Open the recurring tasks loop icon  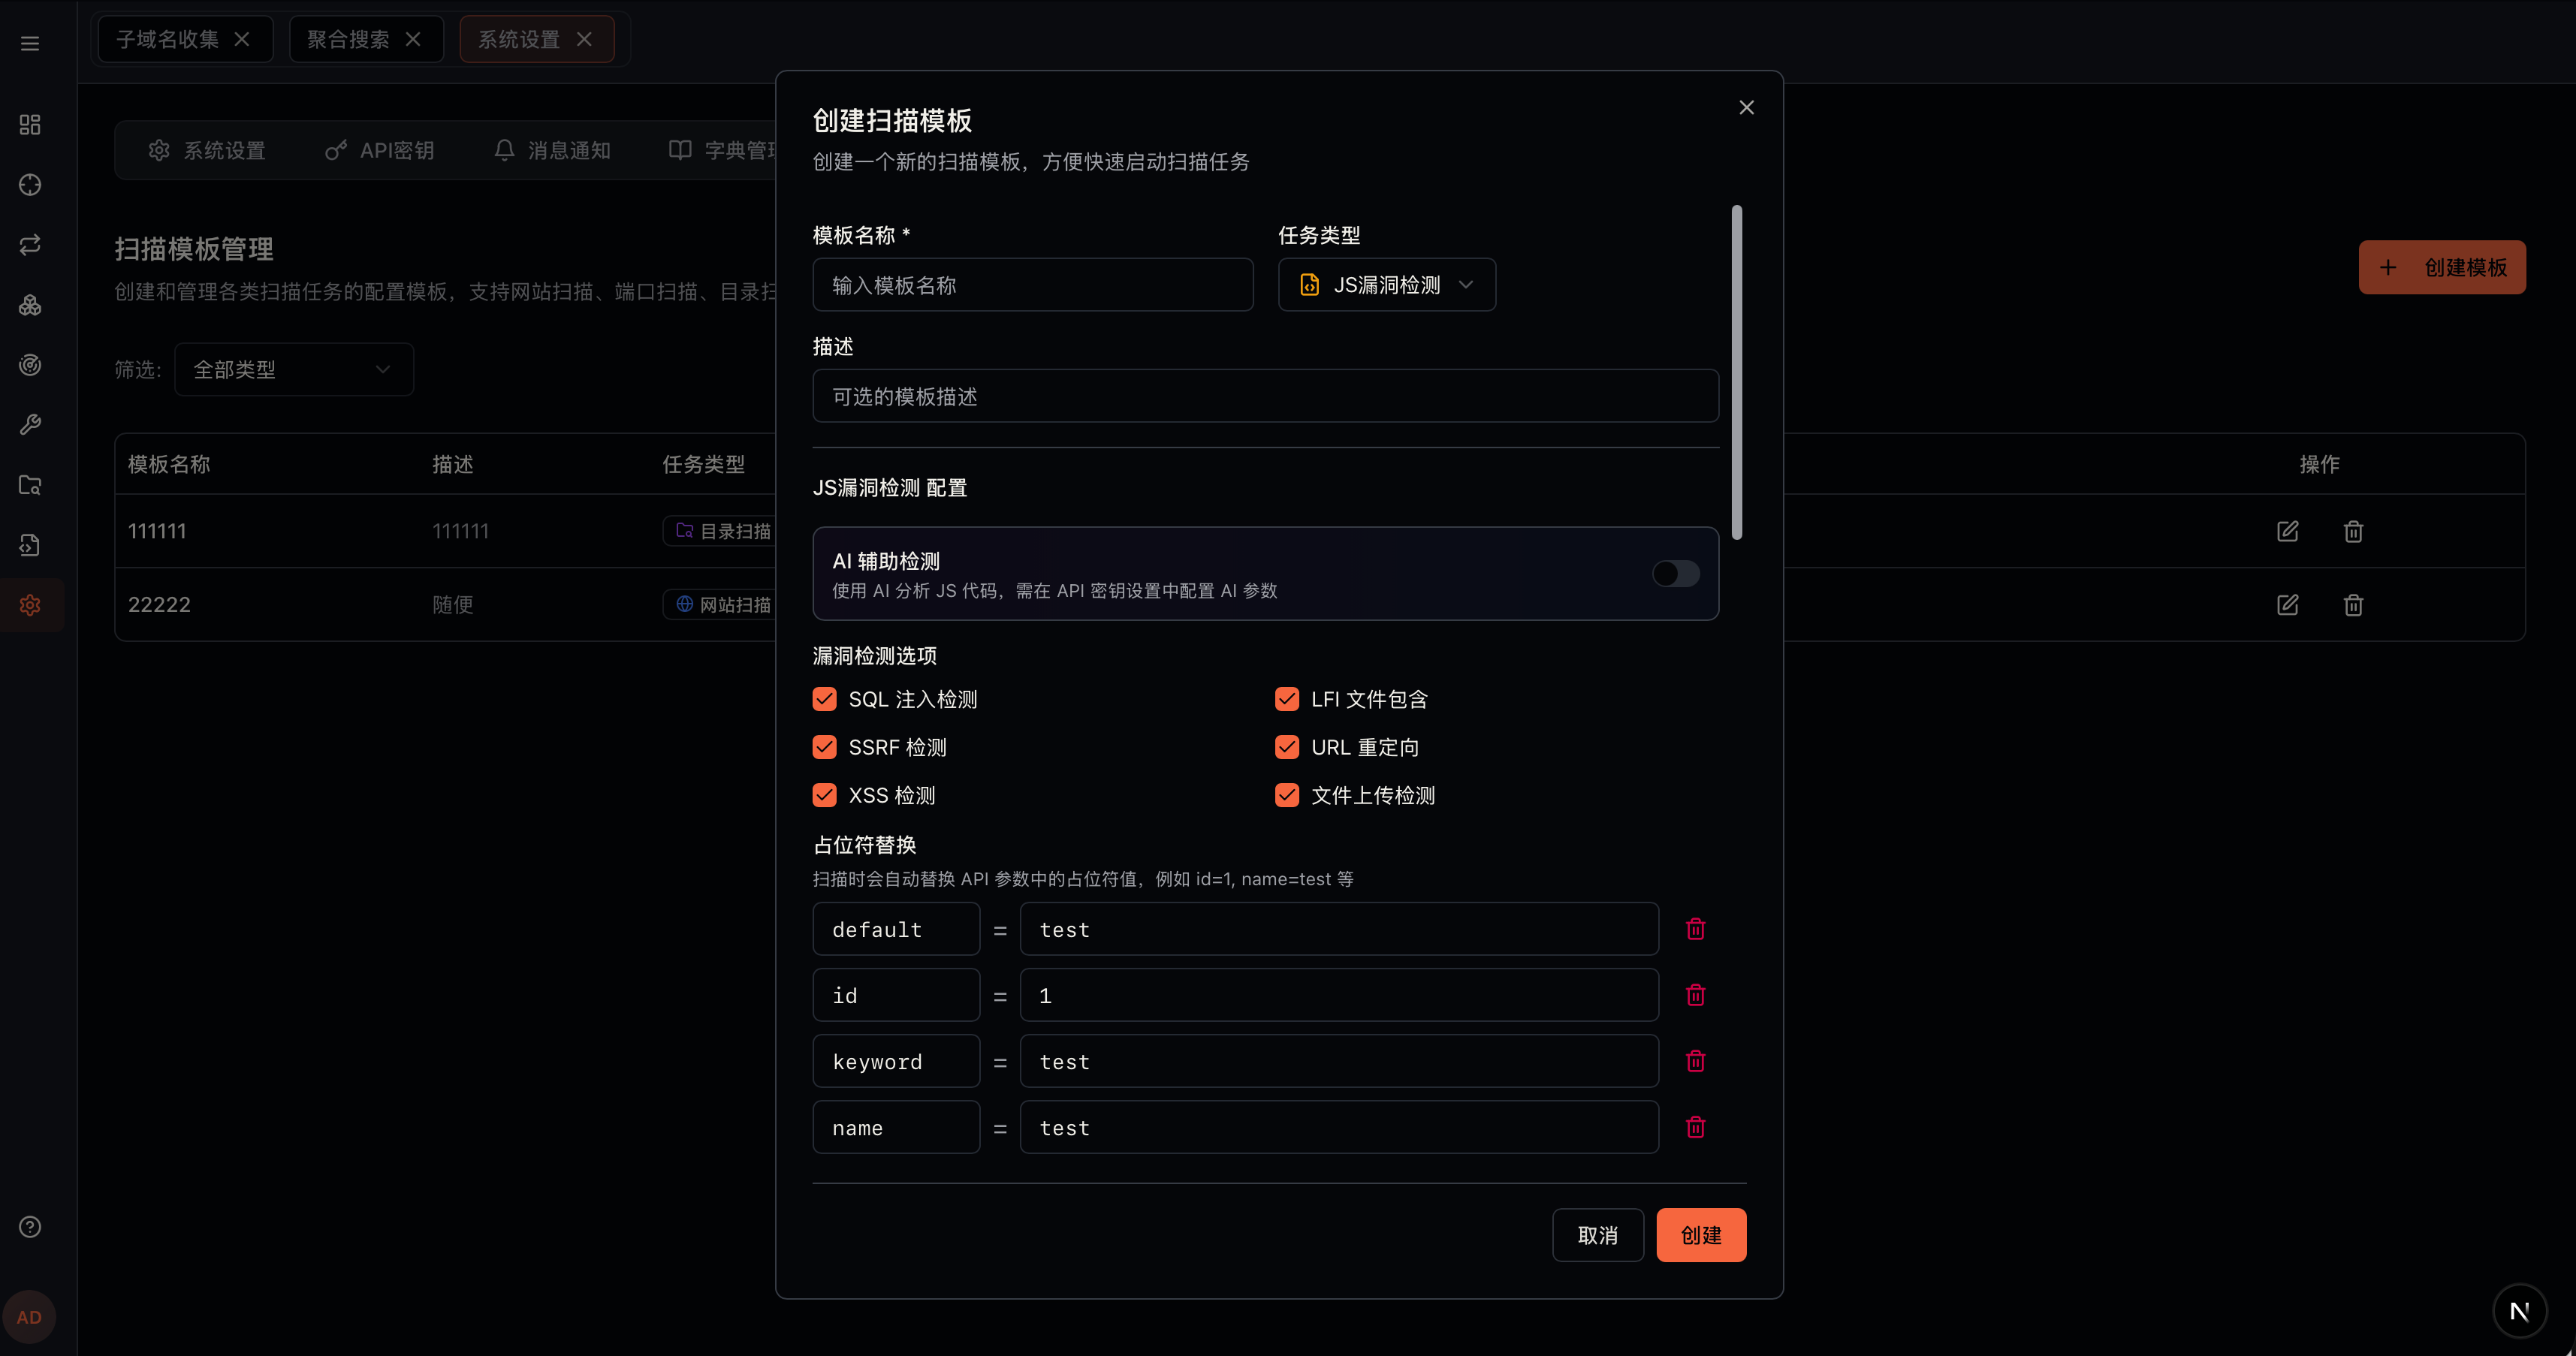click(30, 244)
